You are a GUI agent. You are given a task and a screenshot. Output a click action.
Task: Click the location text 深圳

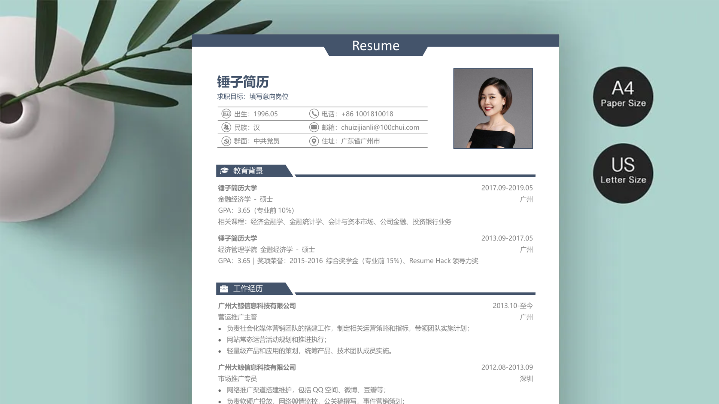click(526, 379)
